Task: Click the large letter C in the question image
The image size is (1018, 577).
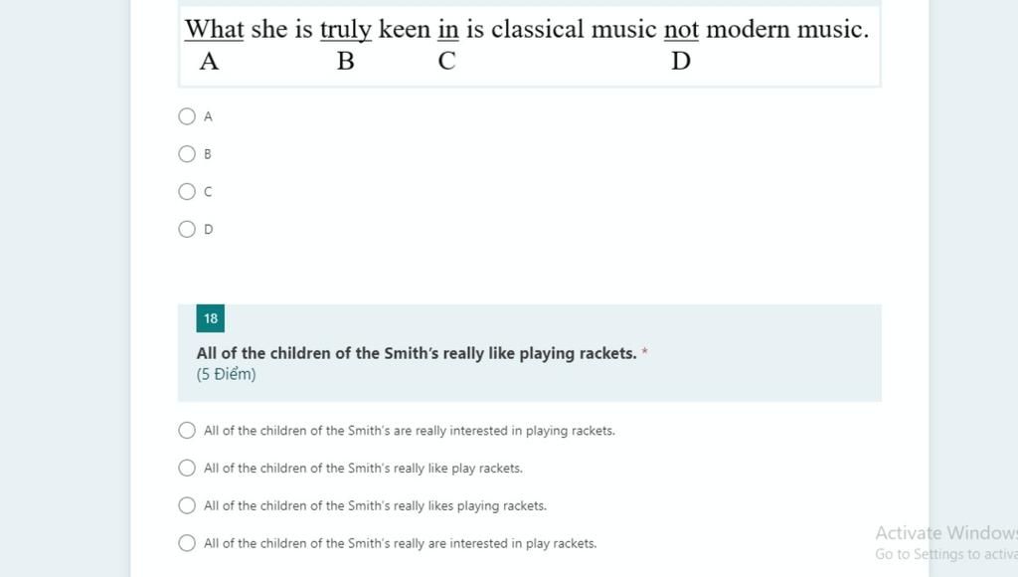Action: [x=446, y=61]
